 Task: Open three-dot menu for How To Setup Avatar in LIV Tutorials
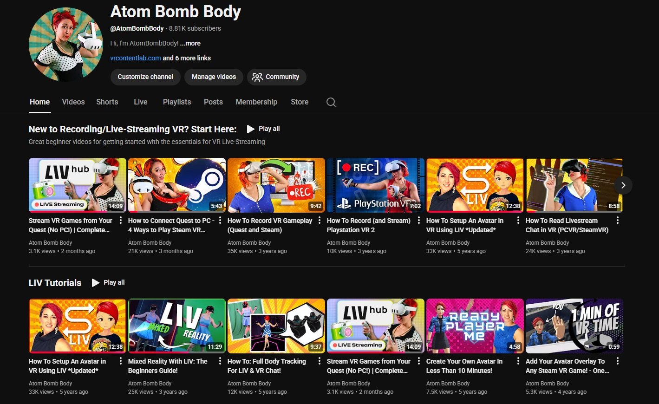coord(121,361)
